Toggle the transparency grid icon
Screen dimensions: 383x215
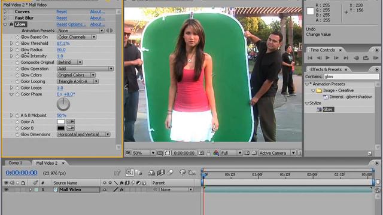(x=254, y=153)
